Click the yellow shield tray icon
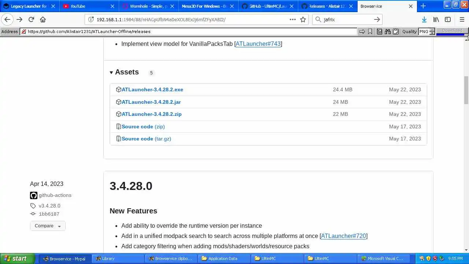Screen dimensions: 469x264 tap(428, 258)
